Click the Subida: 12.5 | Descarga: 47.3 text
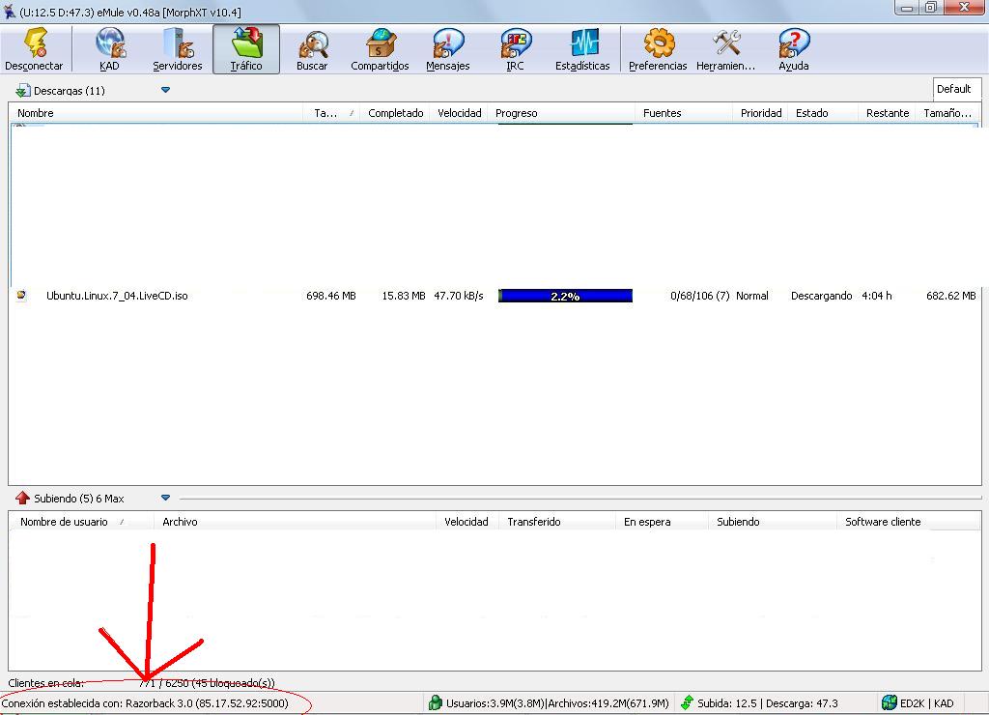 point(768,703)
